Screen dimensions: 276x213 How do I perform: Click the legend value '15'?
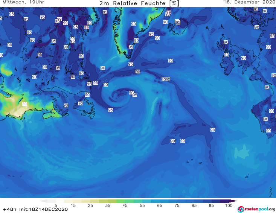pos(73,205)
